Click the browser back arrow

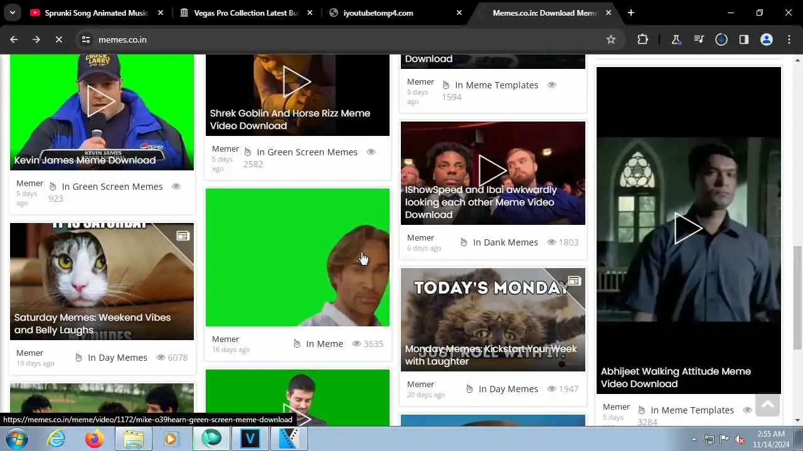pos(14,39)
